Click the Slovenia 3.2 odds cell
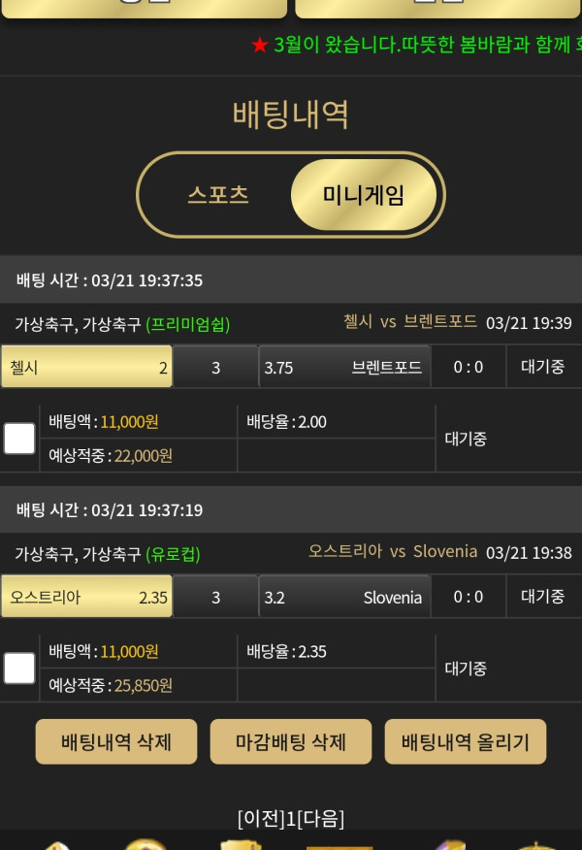The width and height of the screenshot is (582, 850). click(x=344, y=597)
